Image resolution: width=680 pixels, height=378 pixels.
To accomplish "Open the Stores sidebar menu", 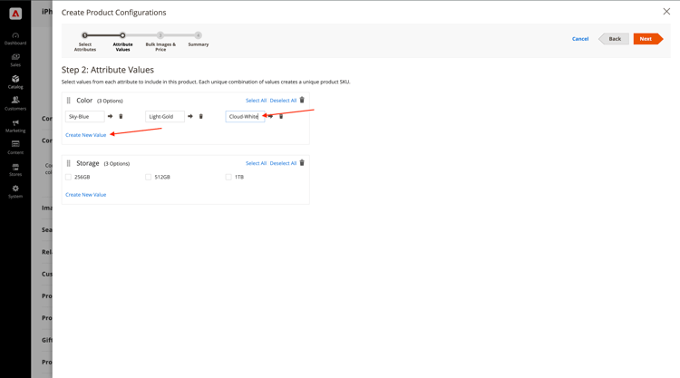I will pyautogui.click(x=15, y=170).
